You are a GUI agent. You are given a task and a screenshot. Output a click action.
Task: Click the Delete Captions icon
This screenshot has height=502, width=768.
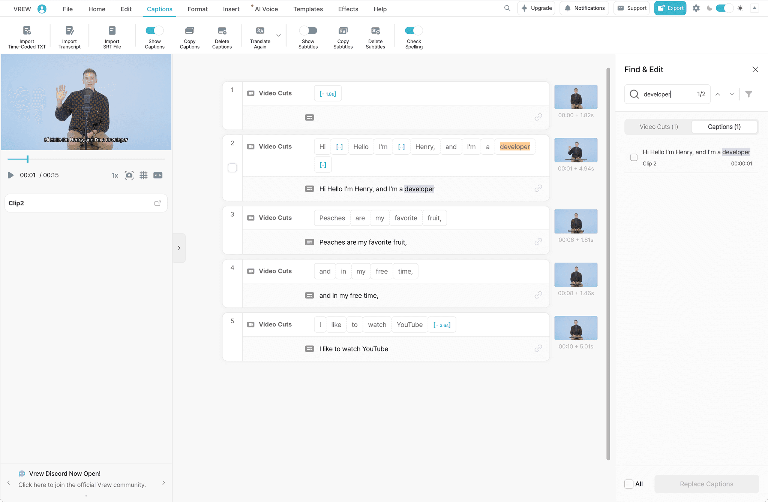point(222,31)
